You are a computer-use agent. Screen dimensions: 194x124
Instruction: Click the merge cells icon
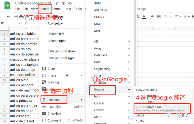(165, 16)
